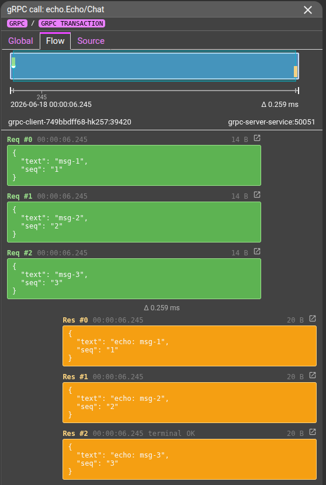Open Req #1 payload in external view
The height and width of the screenshot is (485, 326).
coord(257,195)
